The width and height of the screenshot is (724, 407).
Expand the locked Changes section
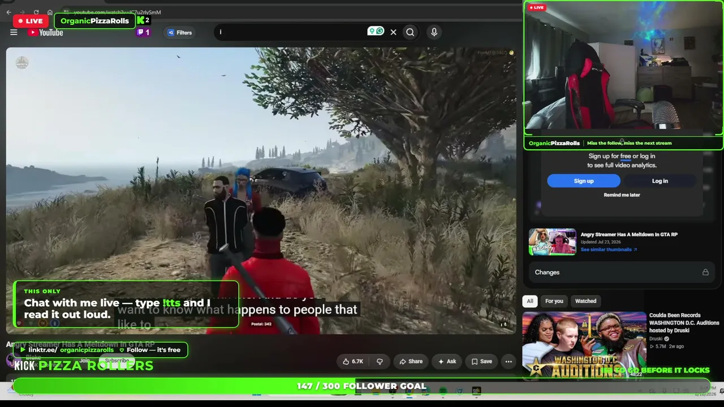coord(622,272)
